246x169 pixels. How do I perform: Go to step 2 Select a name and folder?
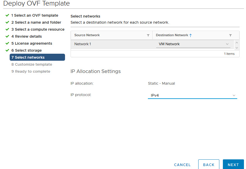pos(36,22)
